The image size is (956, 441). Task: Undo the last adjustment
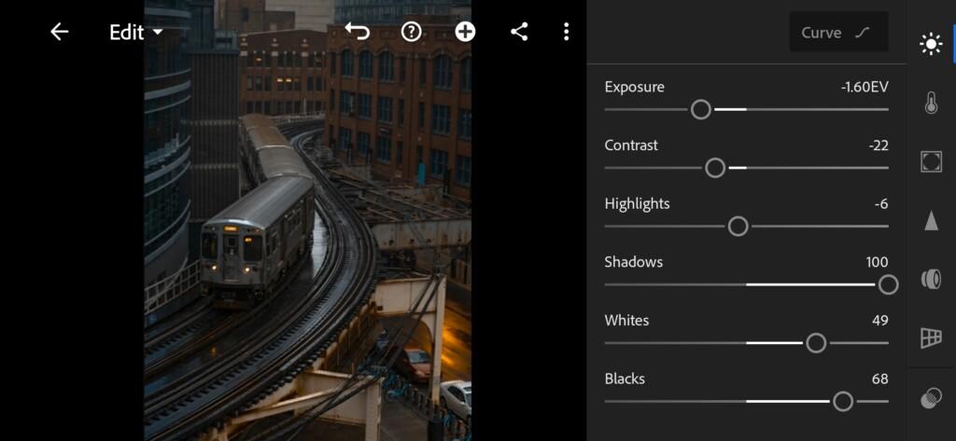point(358,32)
